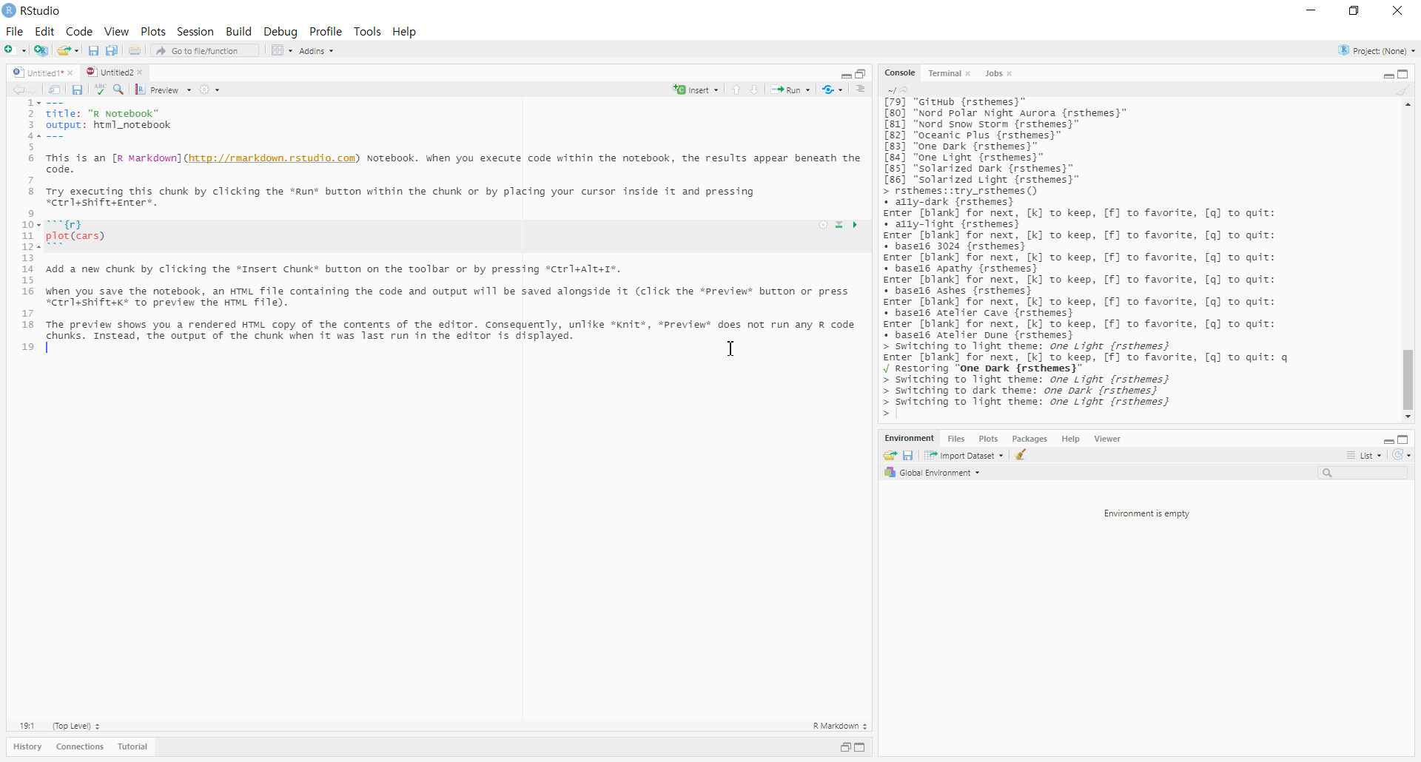Open the (Top Level) section navigator
Image resolution: width=1421 pixels, height=762 pixels.
(x=76, y=726)
